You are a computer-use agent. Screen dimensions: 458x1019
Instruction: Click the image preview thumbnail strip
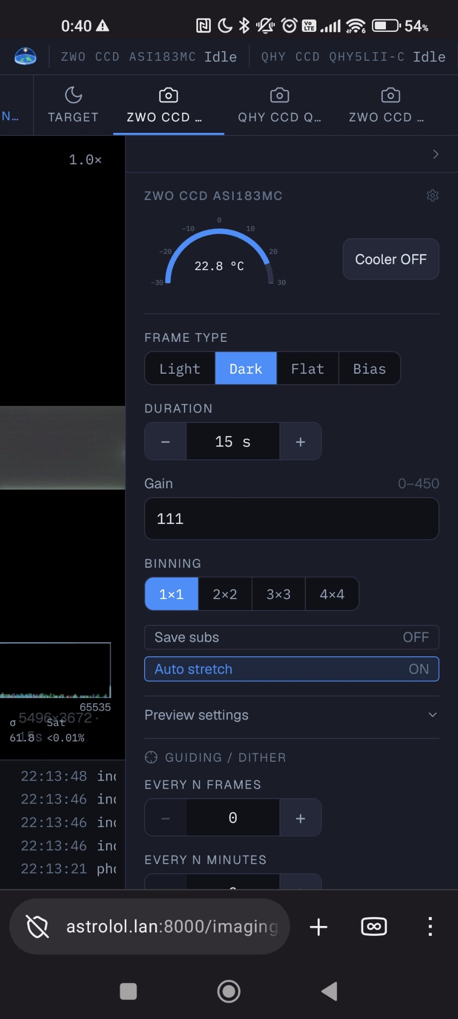pyautogui.click(x=63, y=448)
